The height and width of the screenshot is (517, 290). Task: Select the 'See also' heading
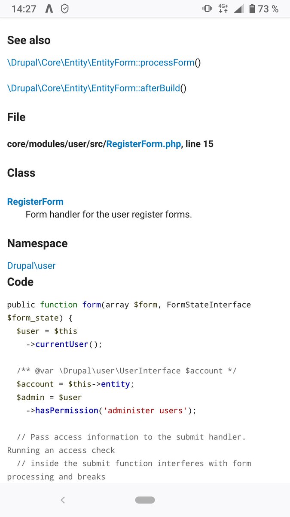coord(29,40)
